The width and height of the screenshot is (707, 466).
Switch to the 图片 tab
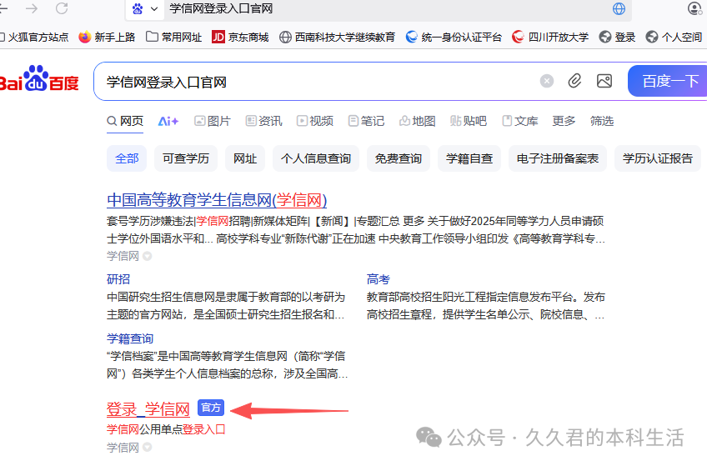pyautogui.click(x=213, y=121)
